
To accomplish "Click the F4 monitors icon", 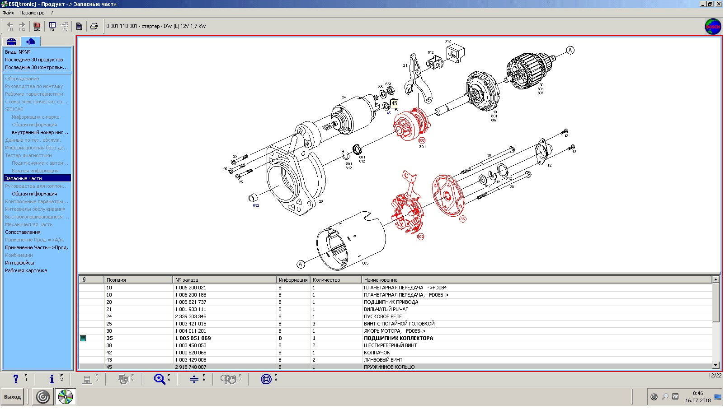I will pos(123,379).
